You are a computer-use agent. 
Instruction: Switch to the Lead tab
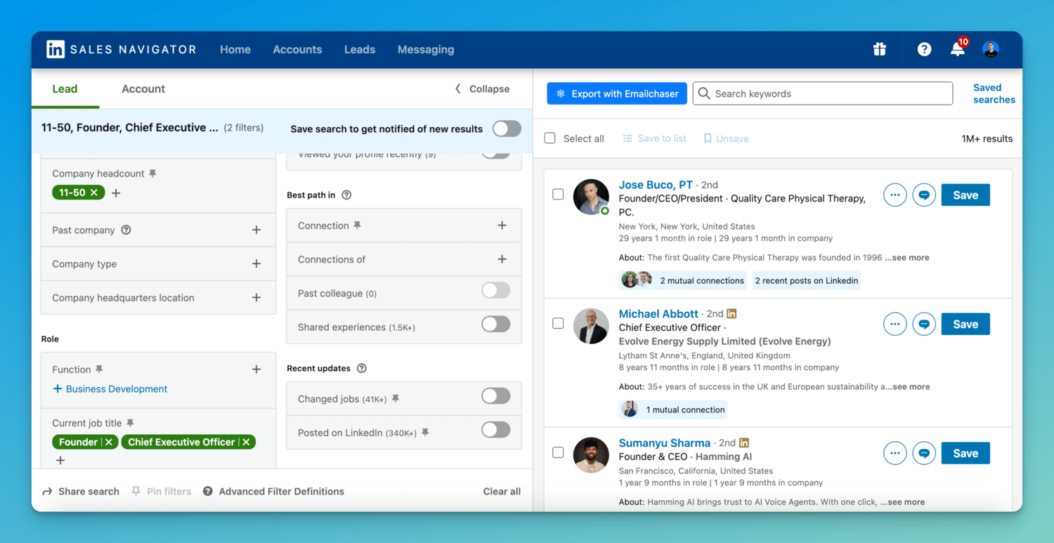(x=65, y=89)
